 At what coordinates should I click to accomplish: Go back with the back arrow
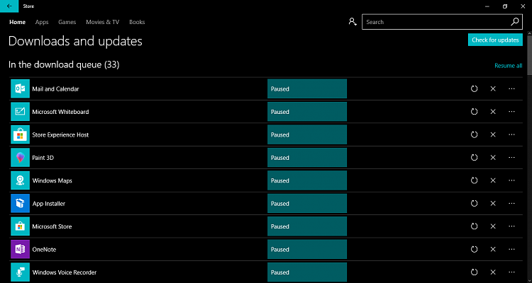pyautogui.click(x=8, y=6)
